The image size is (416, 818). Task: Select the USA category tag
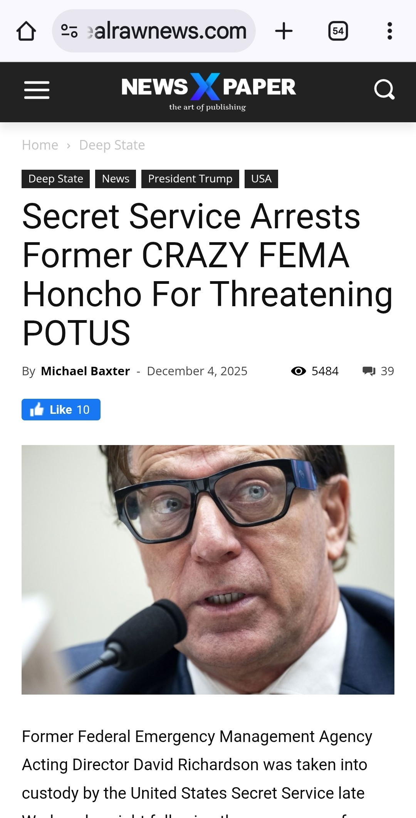pos(262,179)
